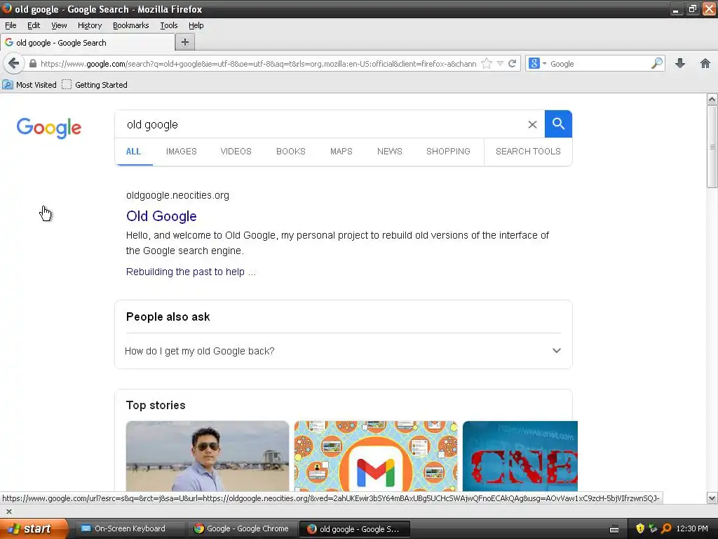This screenshot has width=718, height=539.
Task: Open the Edit menu
Action: point(34,25)
